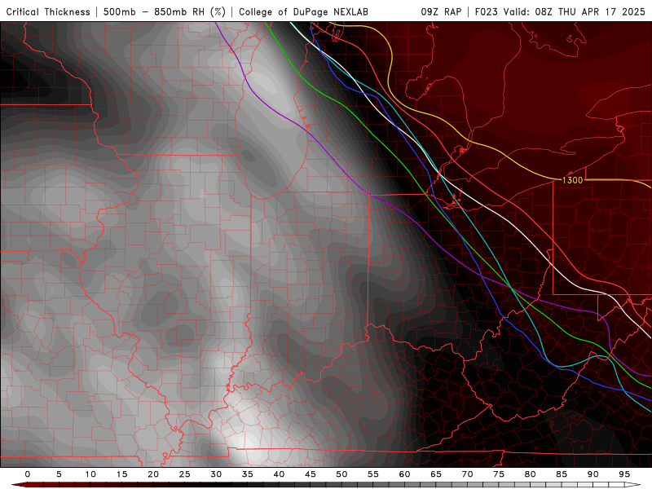Click the "College of DuPage NEXLAB" text
The width and height of the screenshot is (652, 489).
(303, 11)
